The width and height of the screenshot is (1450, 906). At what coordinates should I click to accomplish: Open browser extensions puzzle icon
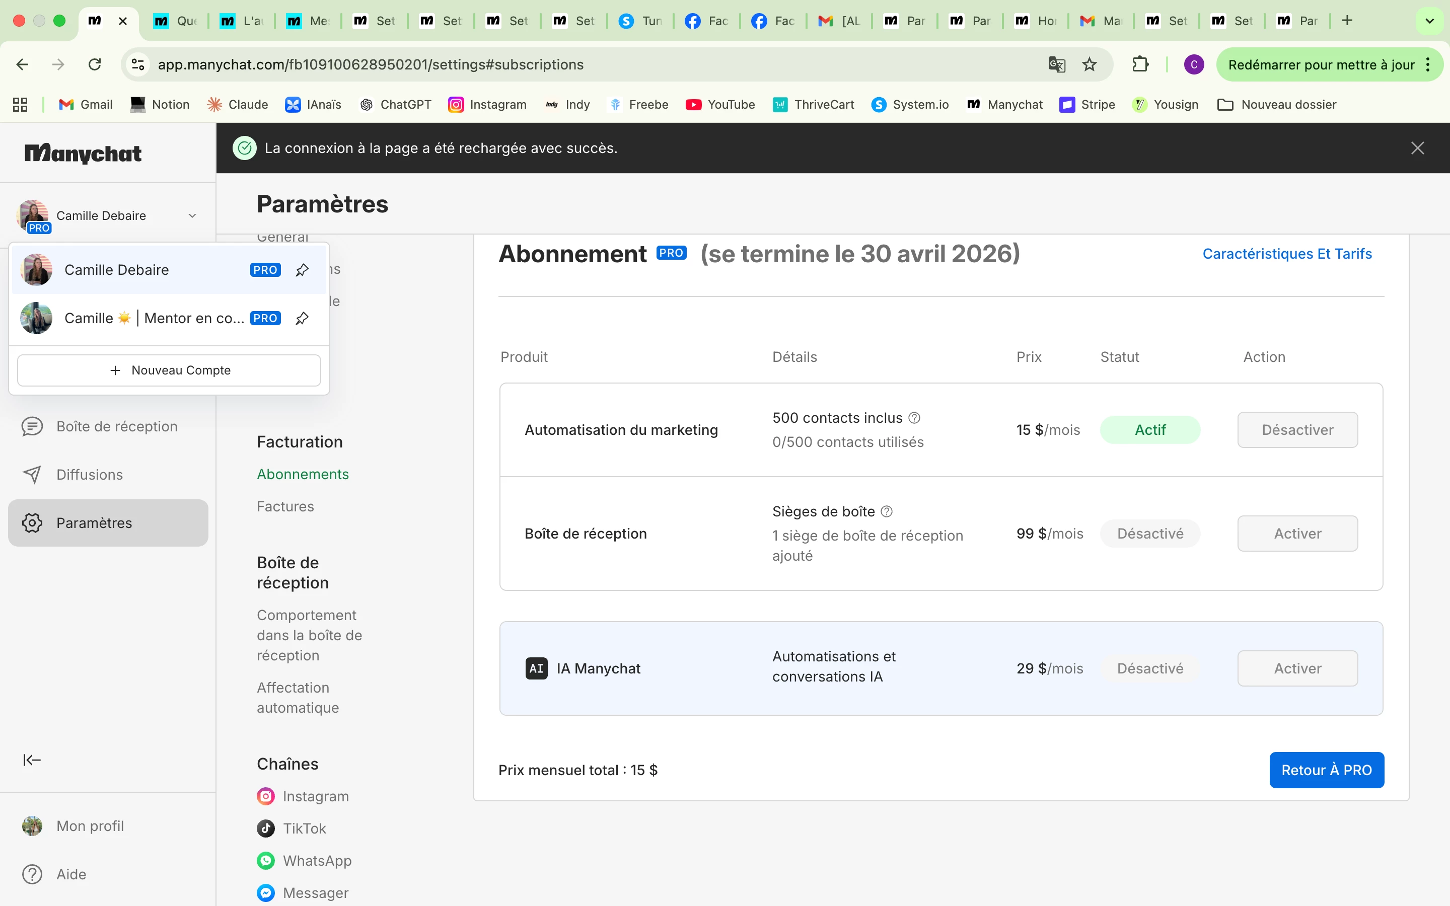click(1140, 64)
